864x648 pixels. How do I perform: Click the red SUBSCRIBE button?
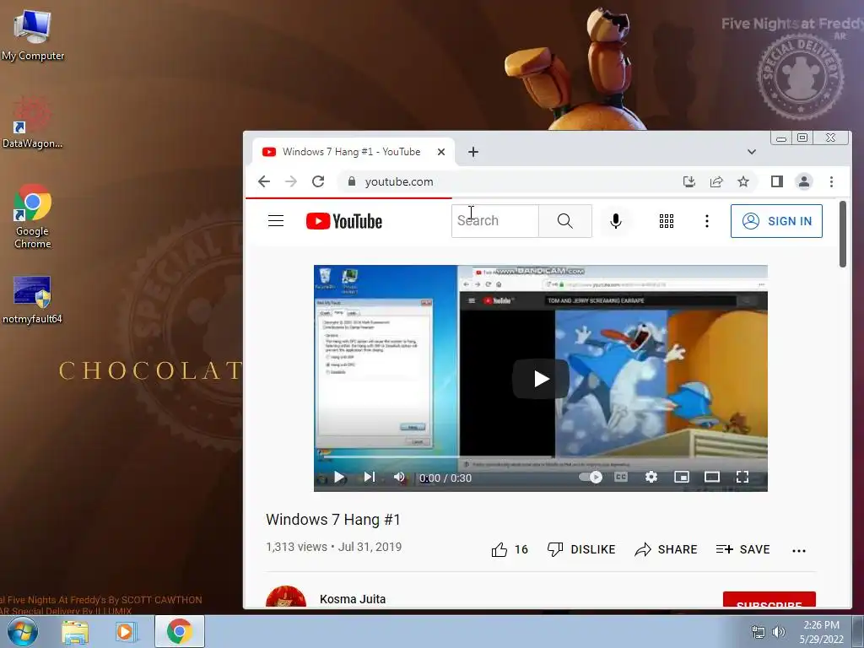click(x=769, y=600)
